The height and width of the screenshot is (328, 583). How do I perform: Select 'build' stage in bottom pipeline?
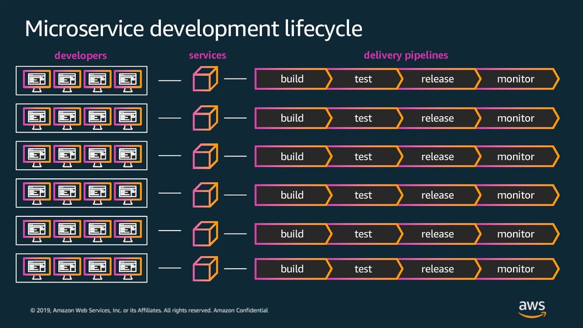pos(292,269)
